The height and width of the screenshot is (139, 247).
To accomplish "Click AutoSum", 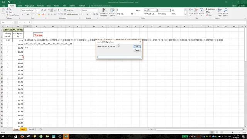I will pyautogui.click(x=210, y=9).
